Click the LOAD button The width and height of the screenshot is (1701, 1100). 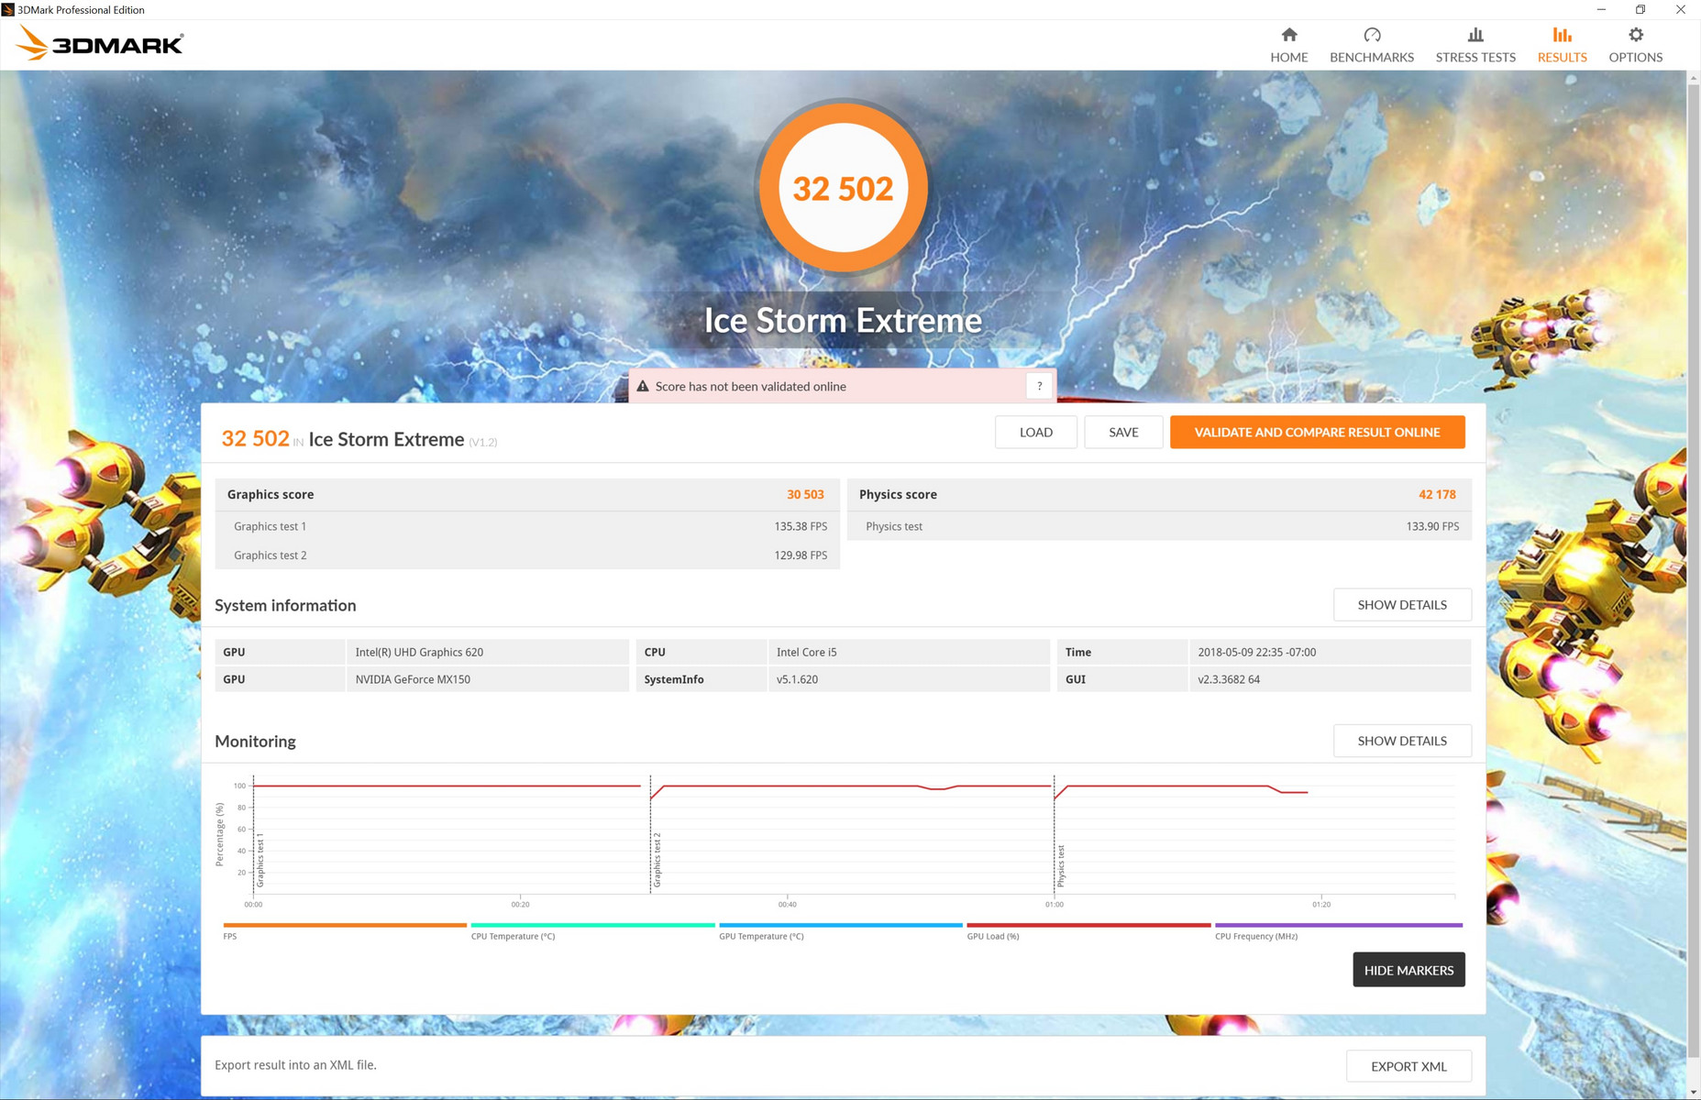point(1035,432)
